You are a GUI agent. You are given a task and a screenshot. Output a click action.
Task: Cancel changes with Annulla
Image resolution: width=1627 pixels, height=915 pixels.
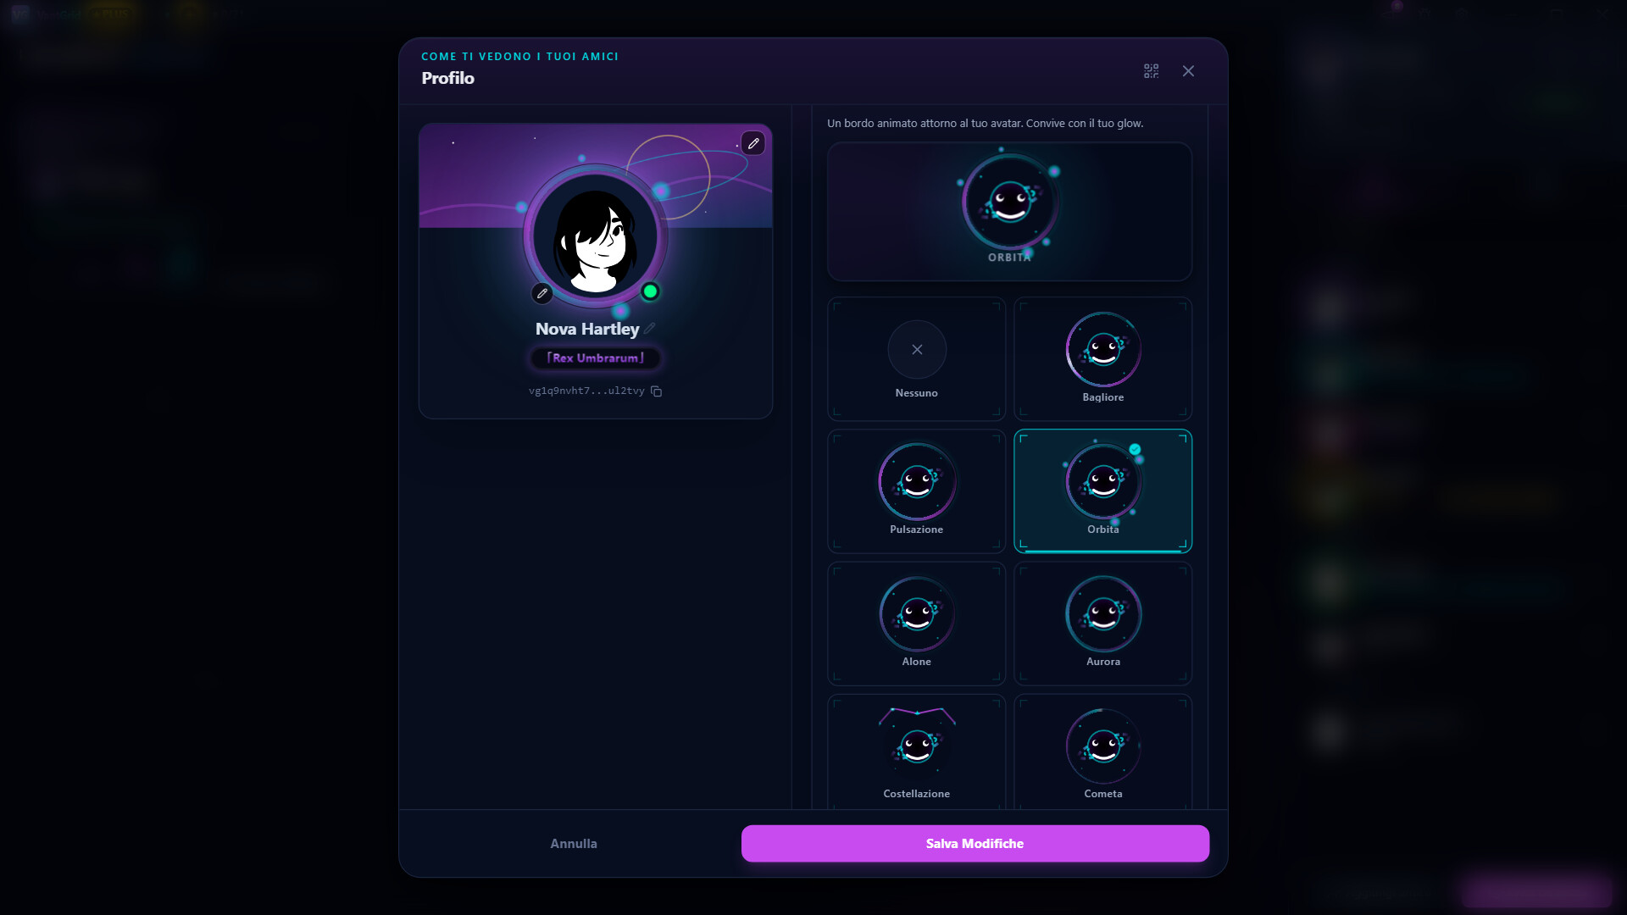point(574,844)
